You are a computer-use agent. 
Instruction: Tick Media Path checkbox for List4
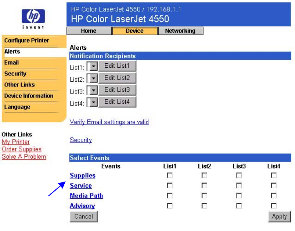274,195
